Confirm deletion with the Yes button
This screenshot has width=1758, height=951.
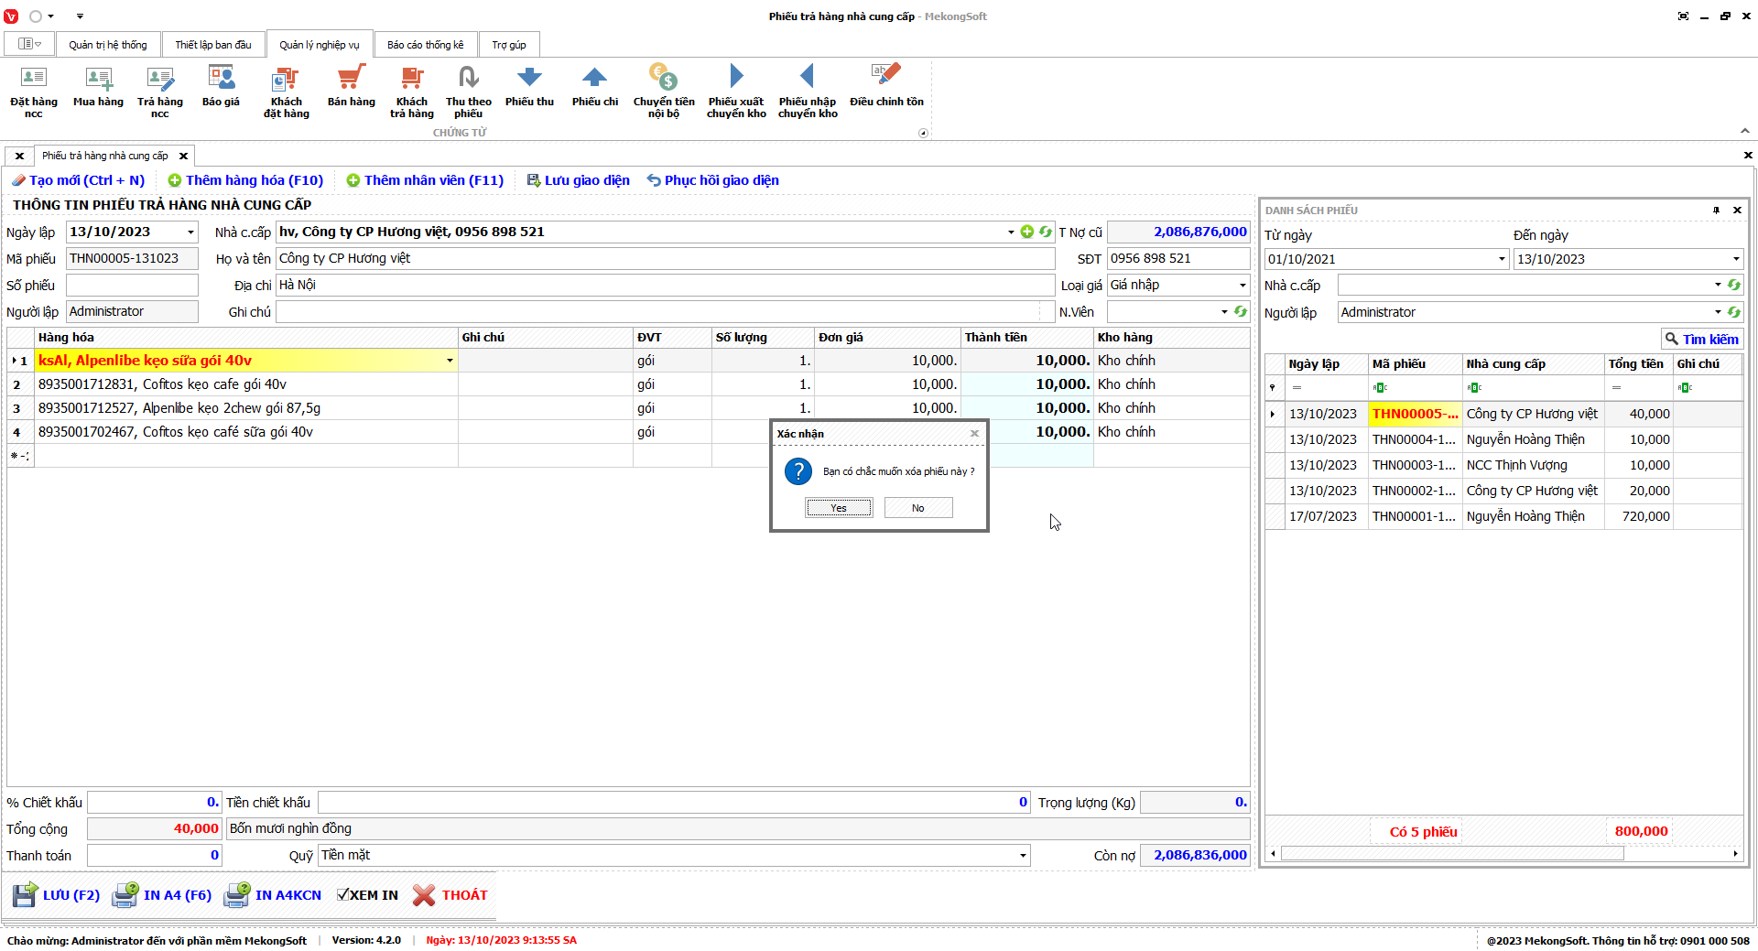coord(839,508)
